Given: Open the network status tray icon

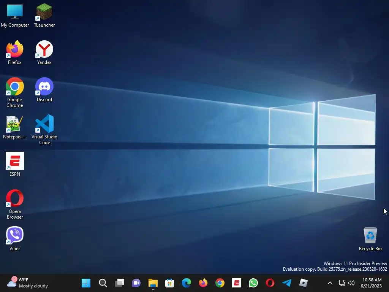Looking at the screenshot, I should click(x=342, y=283).
